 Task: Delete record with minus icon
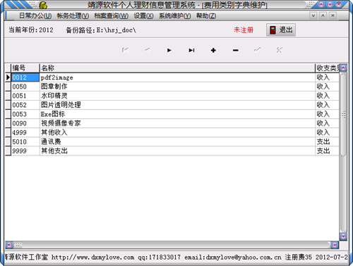pos(236,50)
